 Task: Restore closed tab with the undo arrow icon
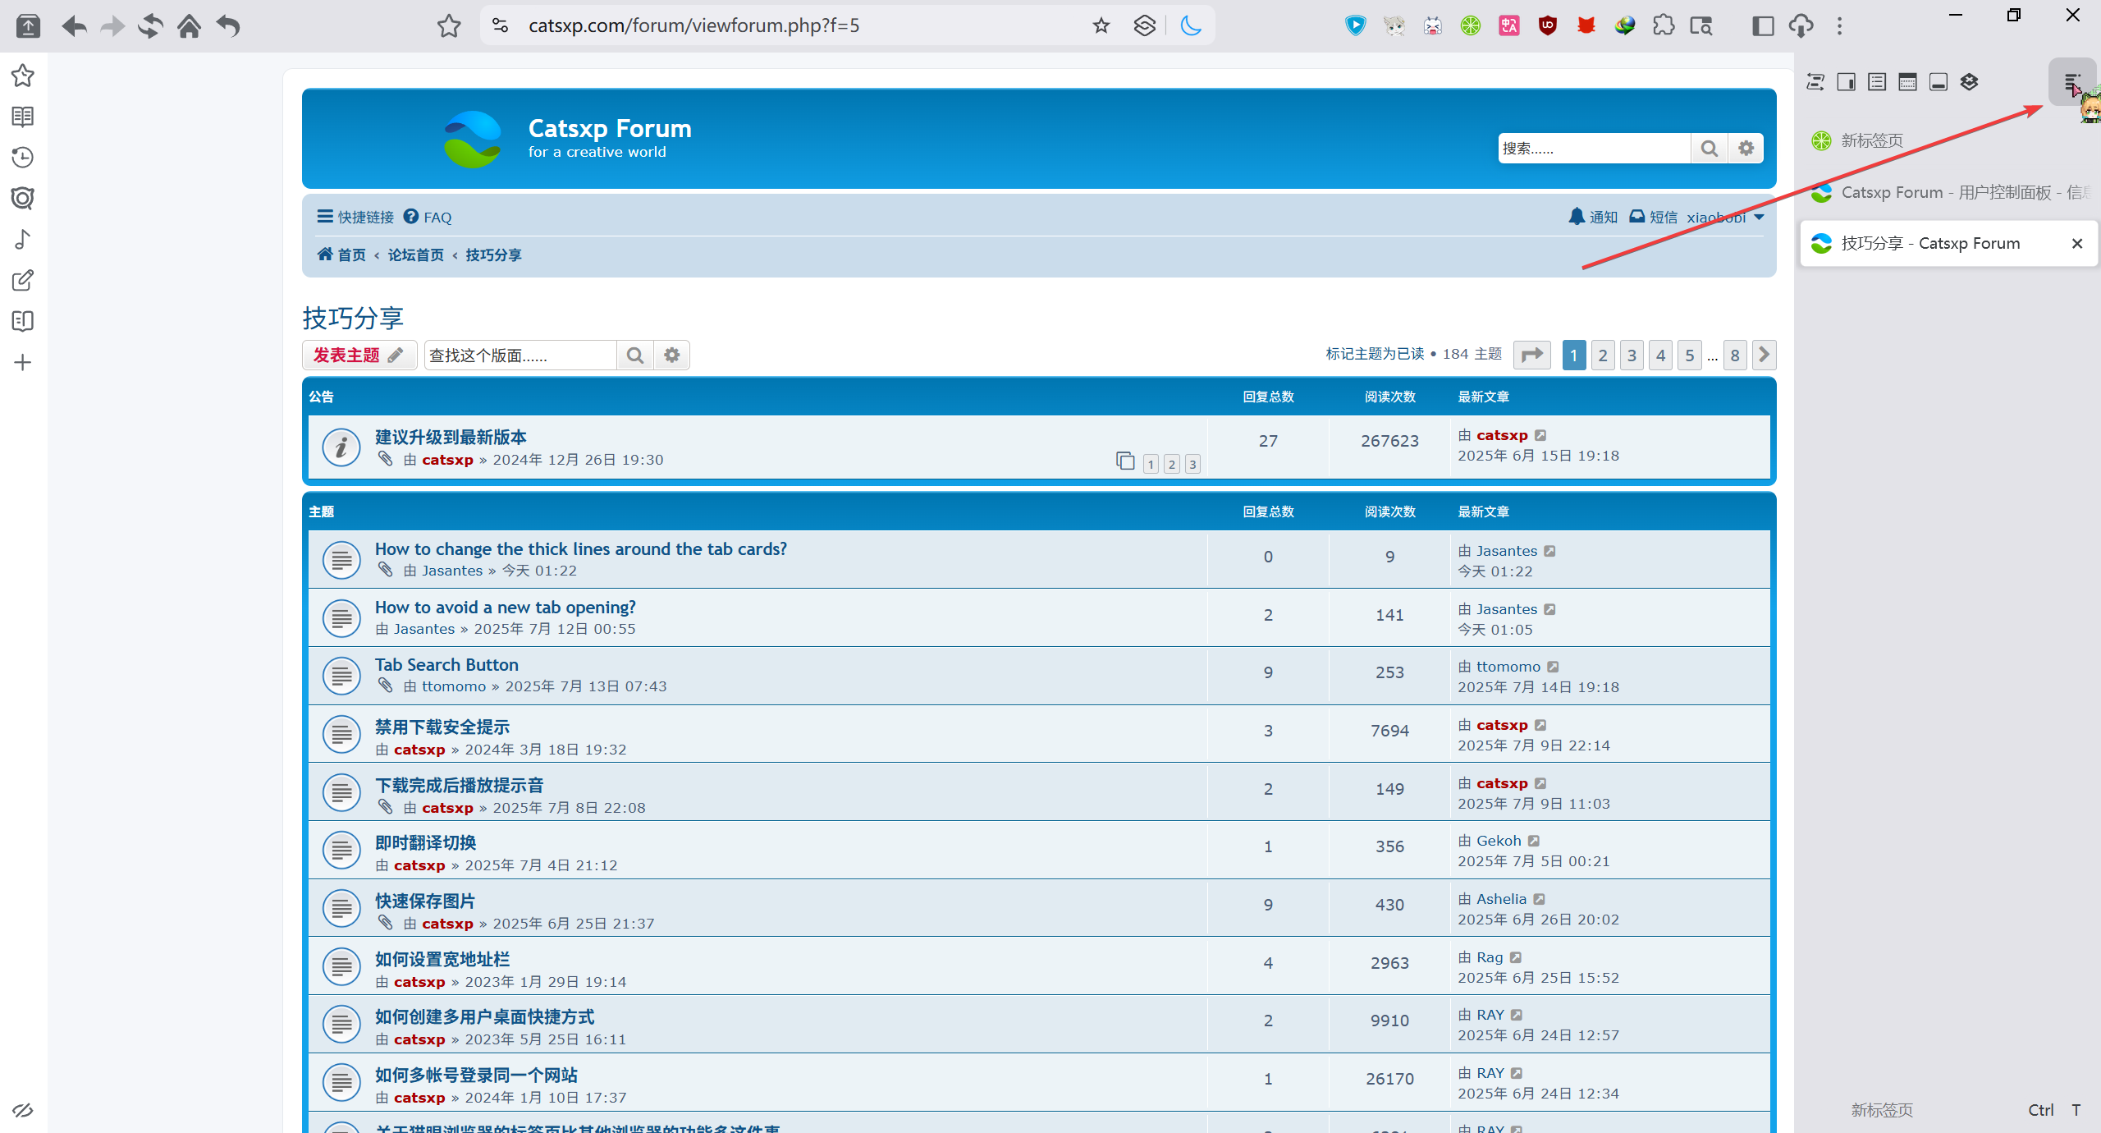point(228,26)
